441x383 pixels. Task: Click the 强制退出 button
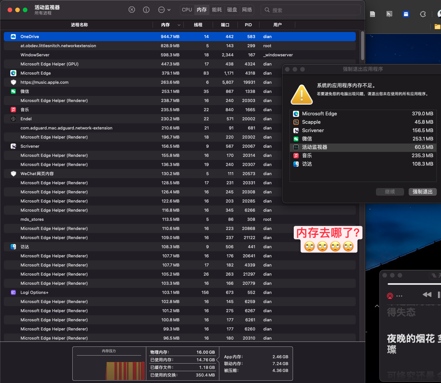422,192
